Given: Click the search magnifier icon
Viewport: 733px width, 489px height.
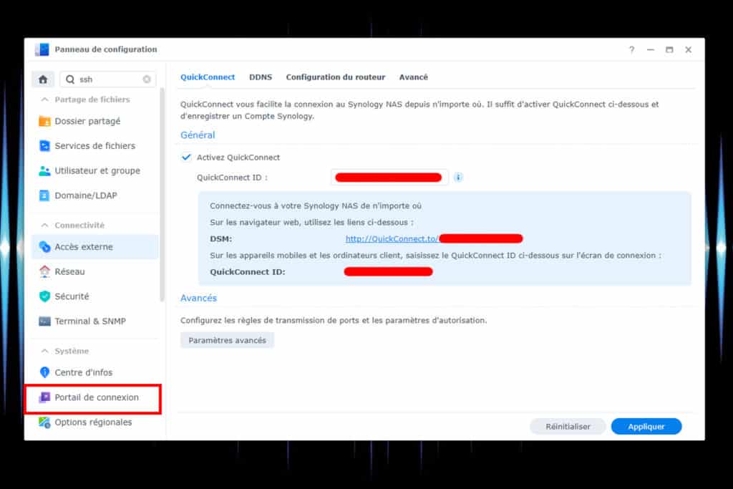Looking at the screenshot, I should click(x=70, y=79).
